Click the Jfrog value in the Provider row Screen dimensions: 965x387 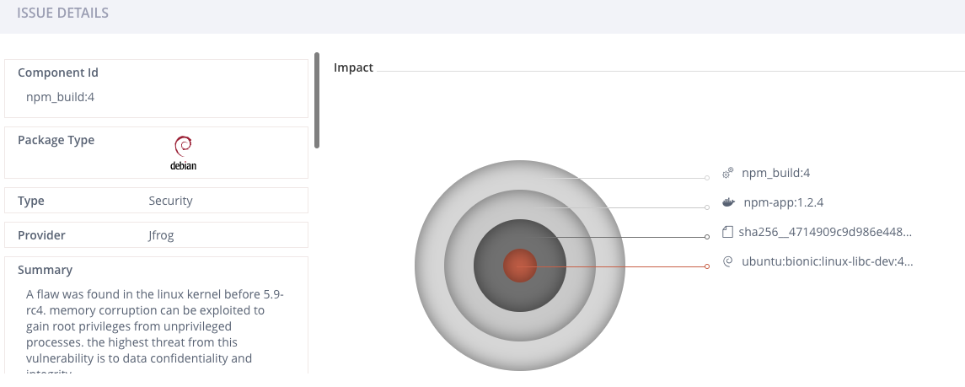160,236
